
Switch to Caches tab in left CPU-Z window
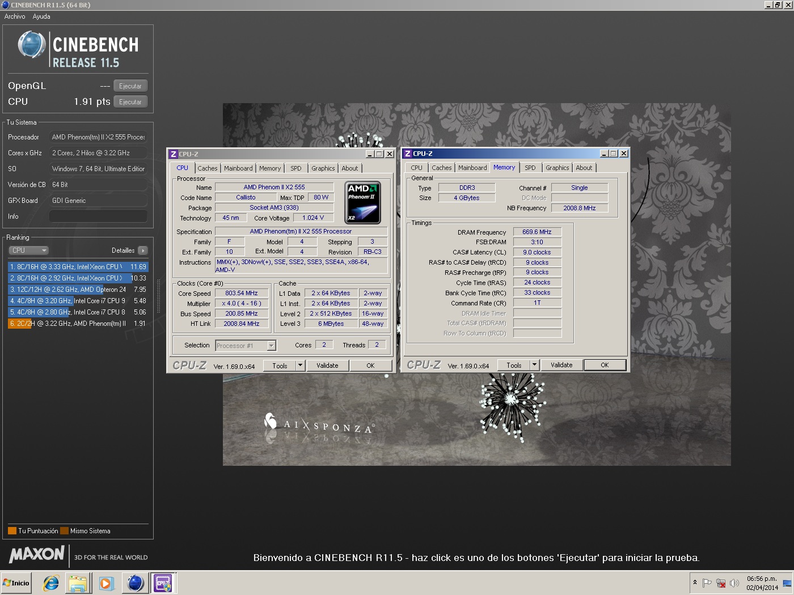[208, 168]
